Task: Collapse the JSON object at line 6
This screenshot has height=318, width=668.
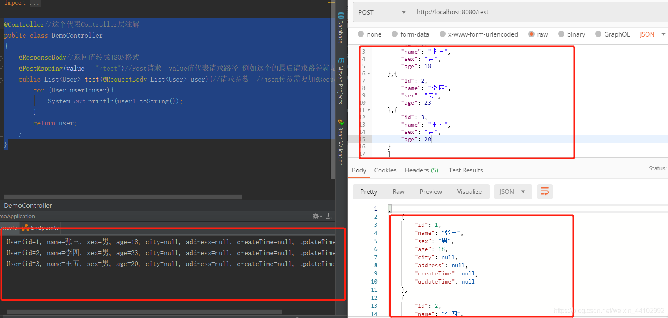Action: 369,73
